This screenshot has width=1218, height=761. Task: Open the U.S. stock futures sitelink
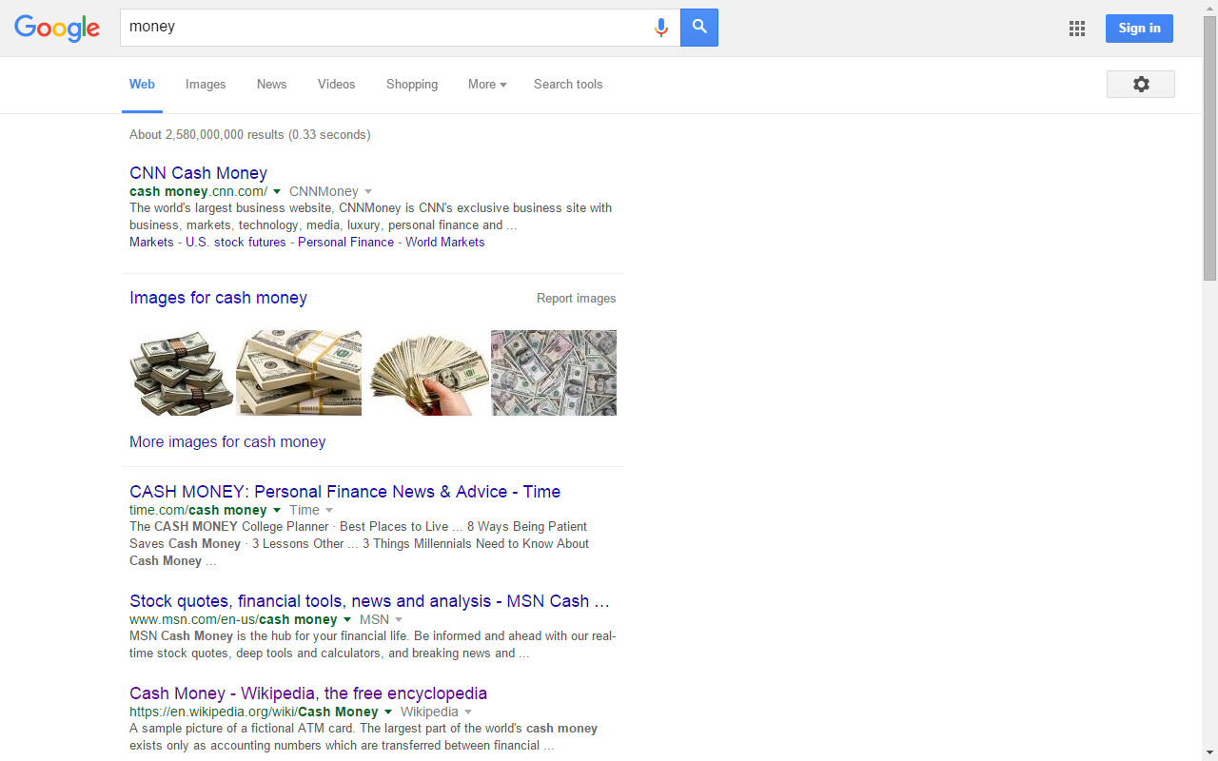pyautogui.click(x=236, y=243)
